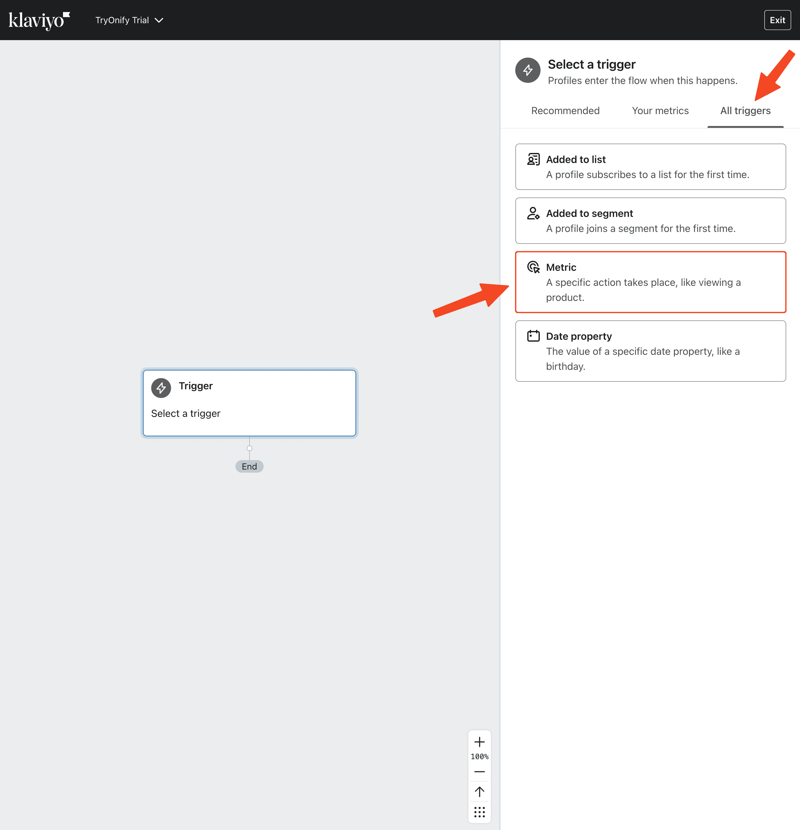Screen dimensions: 800x830
Task: Select the Date property trigger
Action: coord(650,351)
